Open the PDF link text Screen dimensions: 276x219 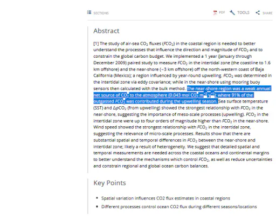(x=222, y=12)
